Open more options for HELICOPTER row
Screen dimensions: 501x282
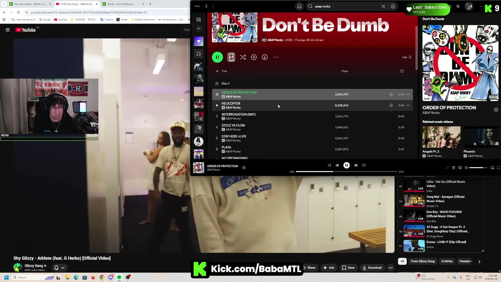coord(408,105)
